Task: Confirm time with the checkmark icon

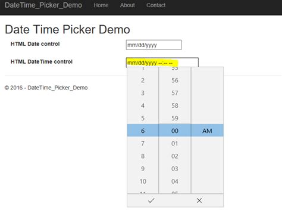Action: point(151,200)
